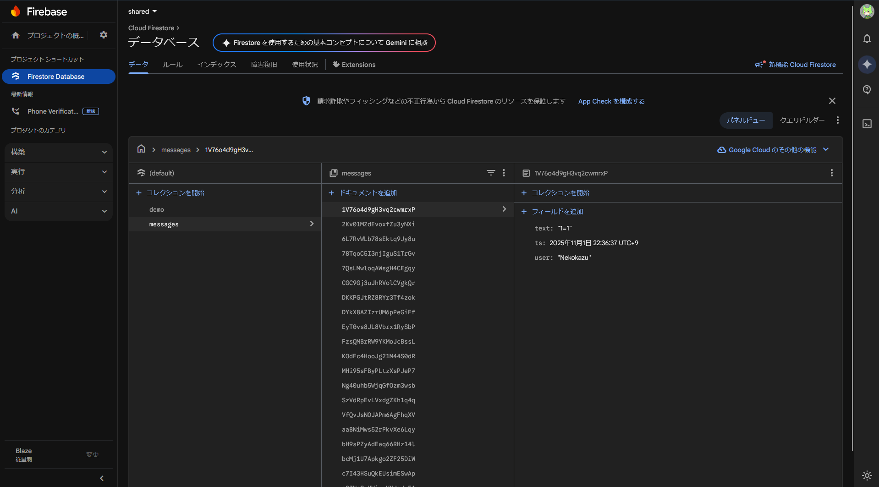Click the (default) database header

[161, 173]
